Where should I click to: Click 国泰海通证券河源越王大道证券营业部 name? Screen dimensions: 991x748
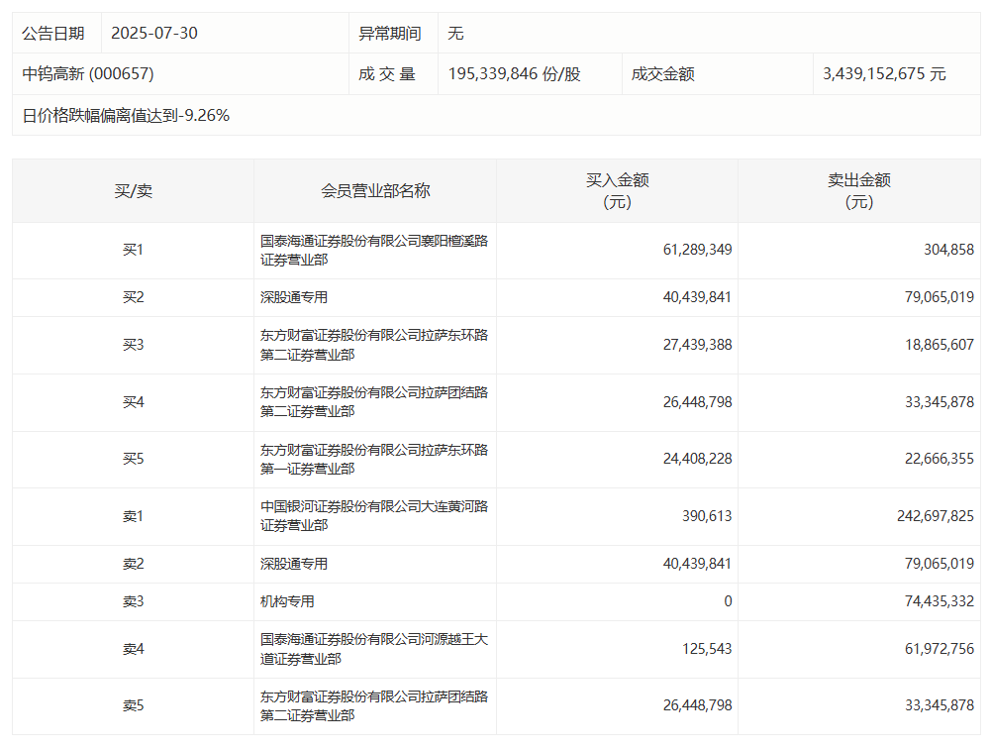point(374,649)
